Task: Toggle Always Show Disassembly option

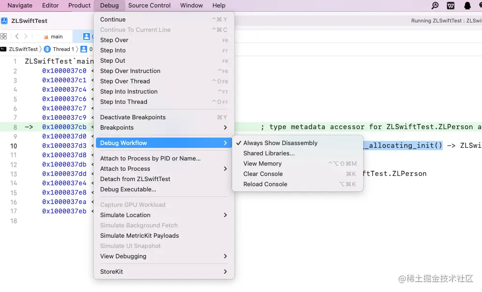Action: point(297,143)
